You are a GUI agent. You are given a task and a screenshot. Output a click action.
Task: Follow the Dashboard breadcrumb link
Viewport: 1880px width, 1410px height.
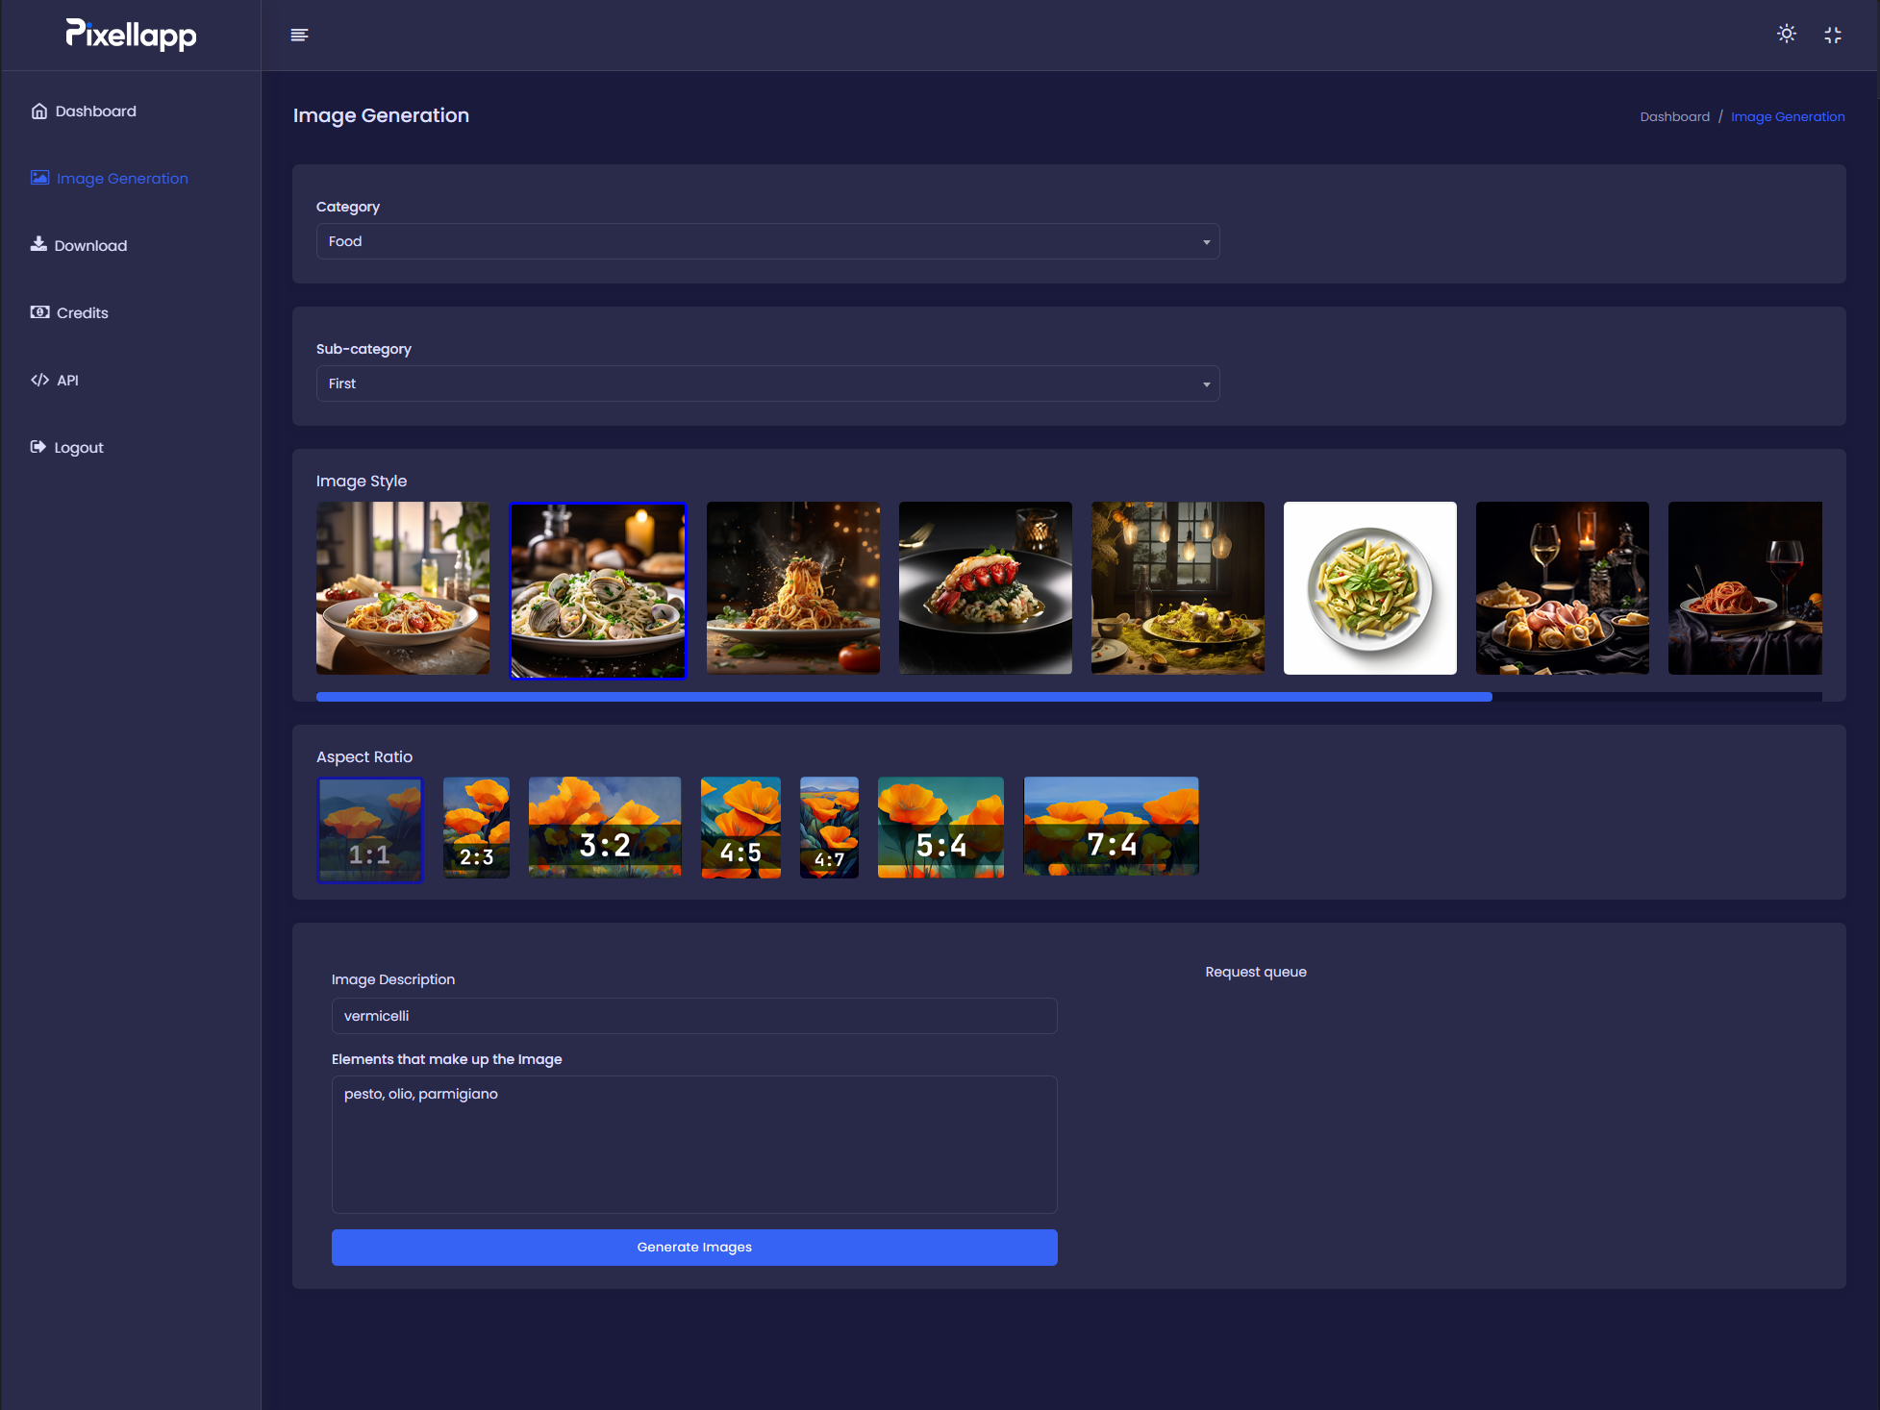coord(1674,116)
